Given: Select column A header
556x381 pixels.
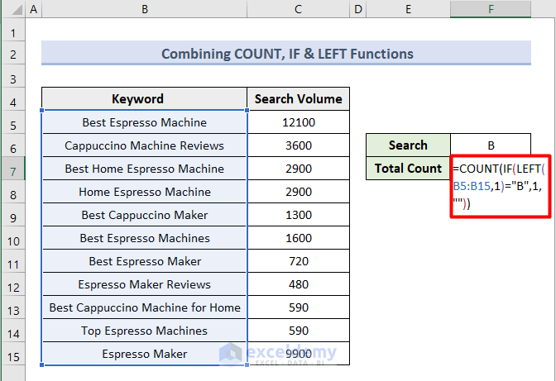Looking at the screenshot, I should pos(34,9).
